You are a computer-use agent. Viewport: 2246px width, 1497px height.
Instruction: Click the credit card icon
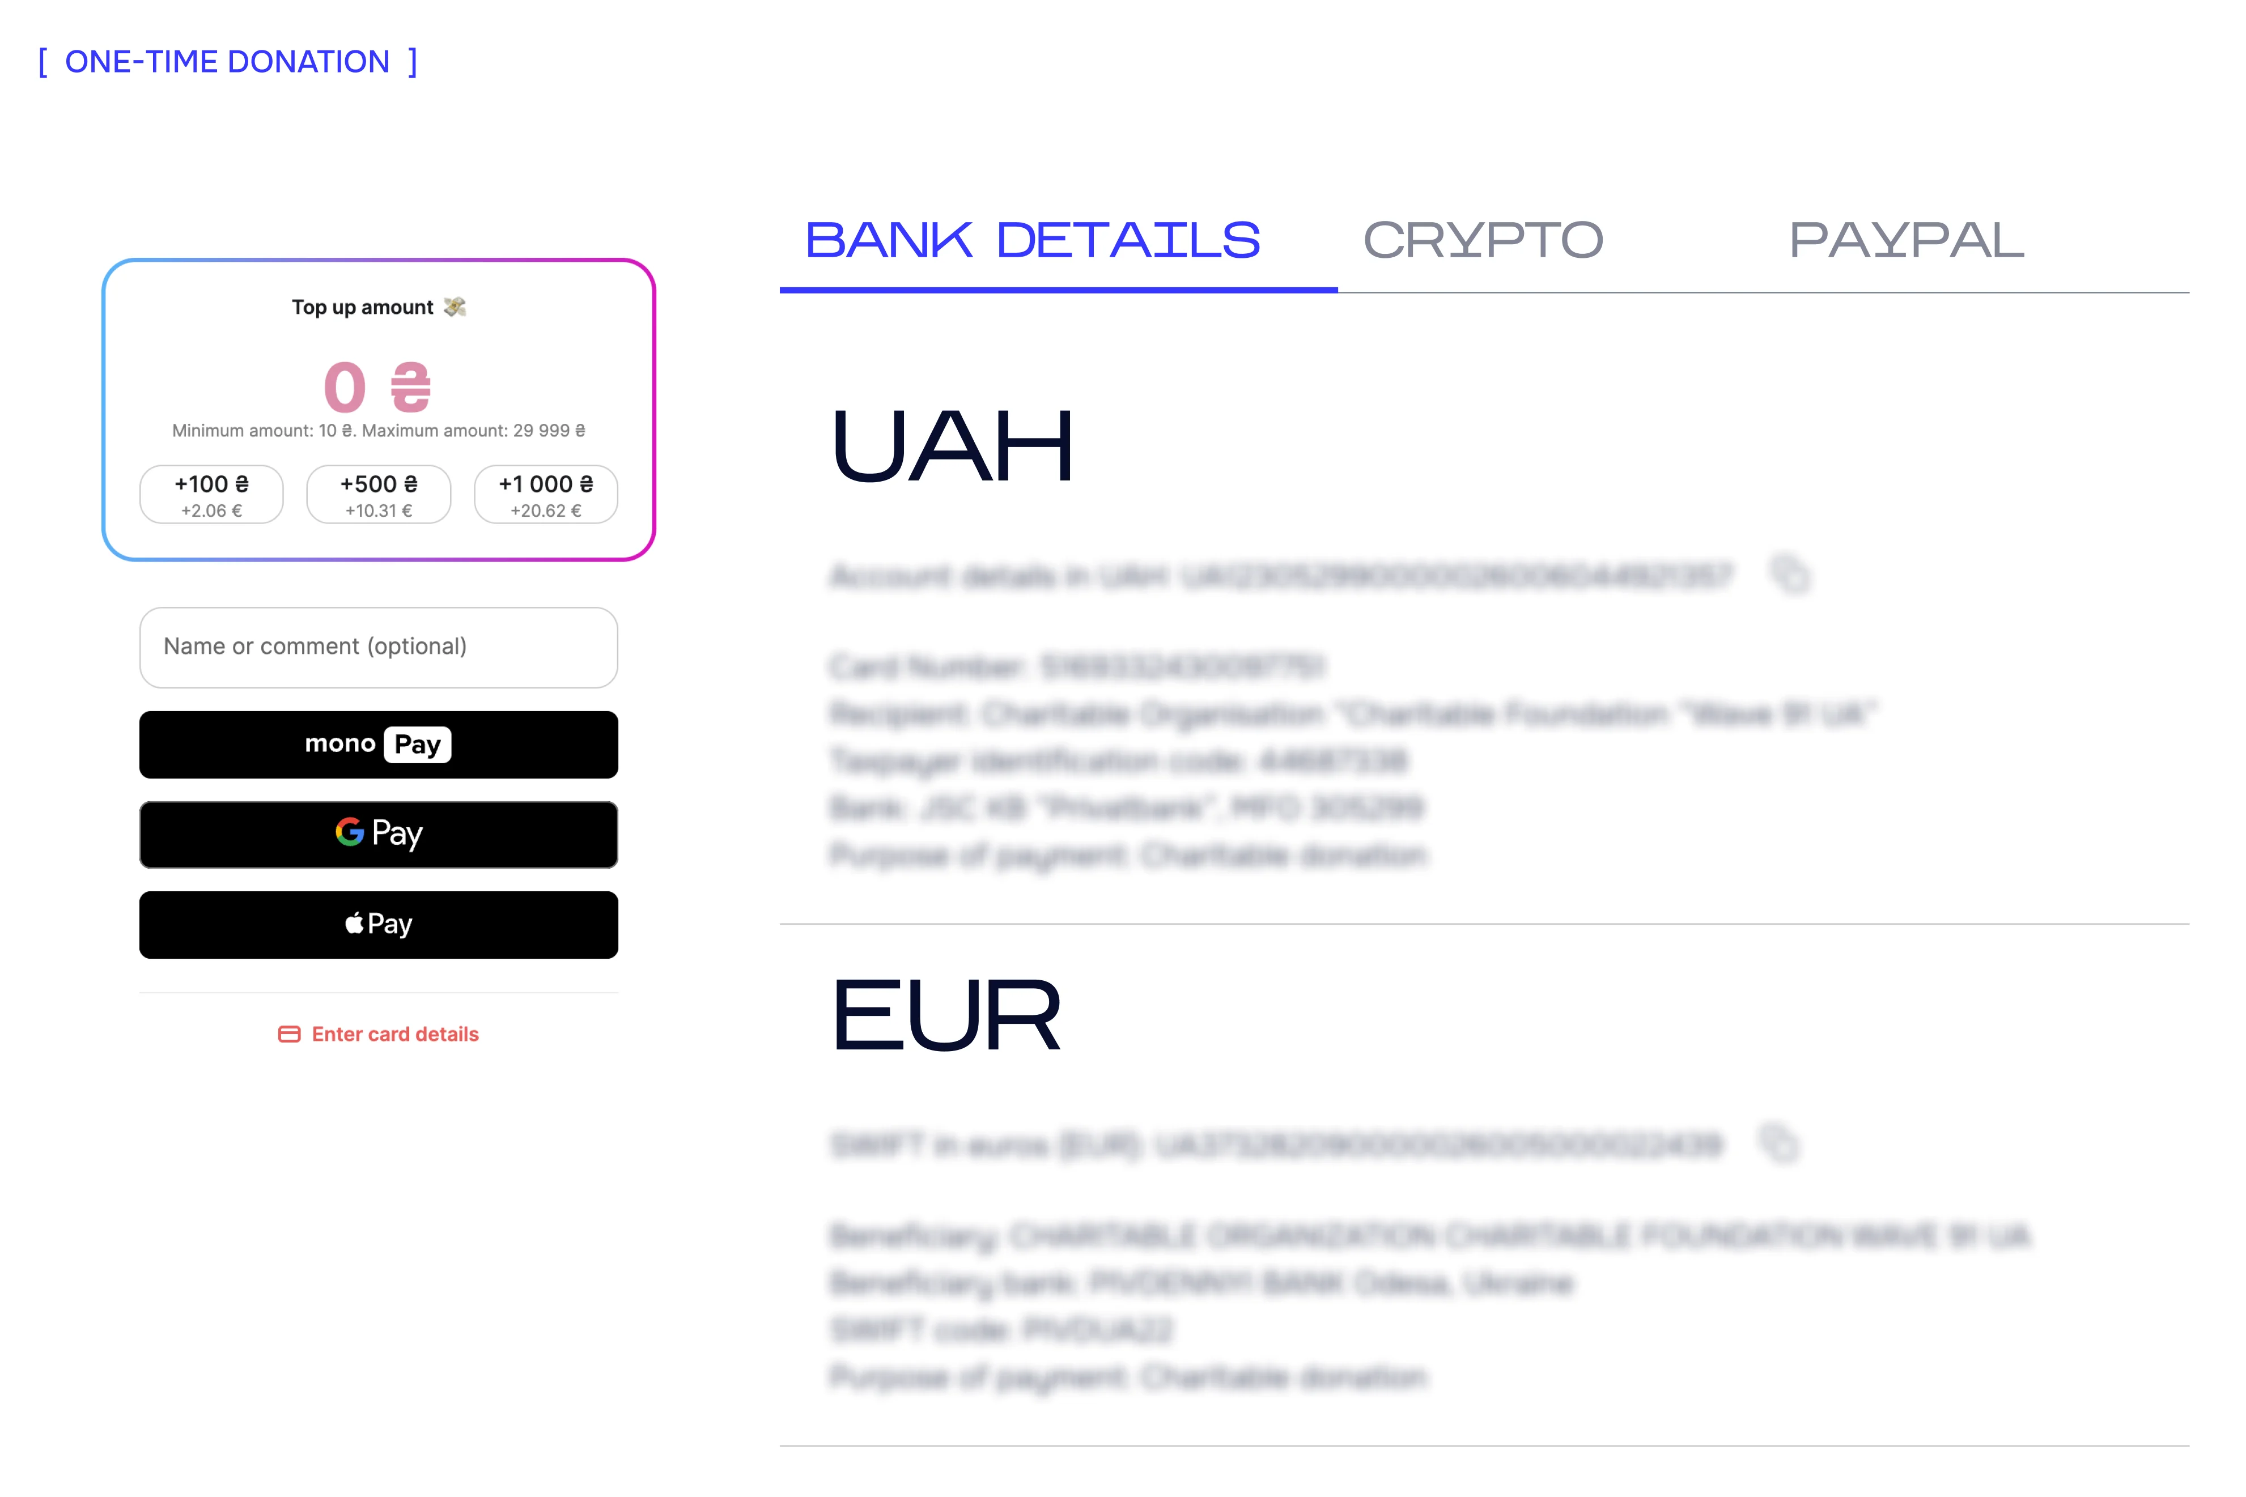tap(290, 1034)
